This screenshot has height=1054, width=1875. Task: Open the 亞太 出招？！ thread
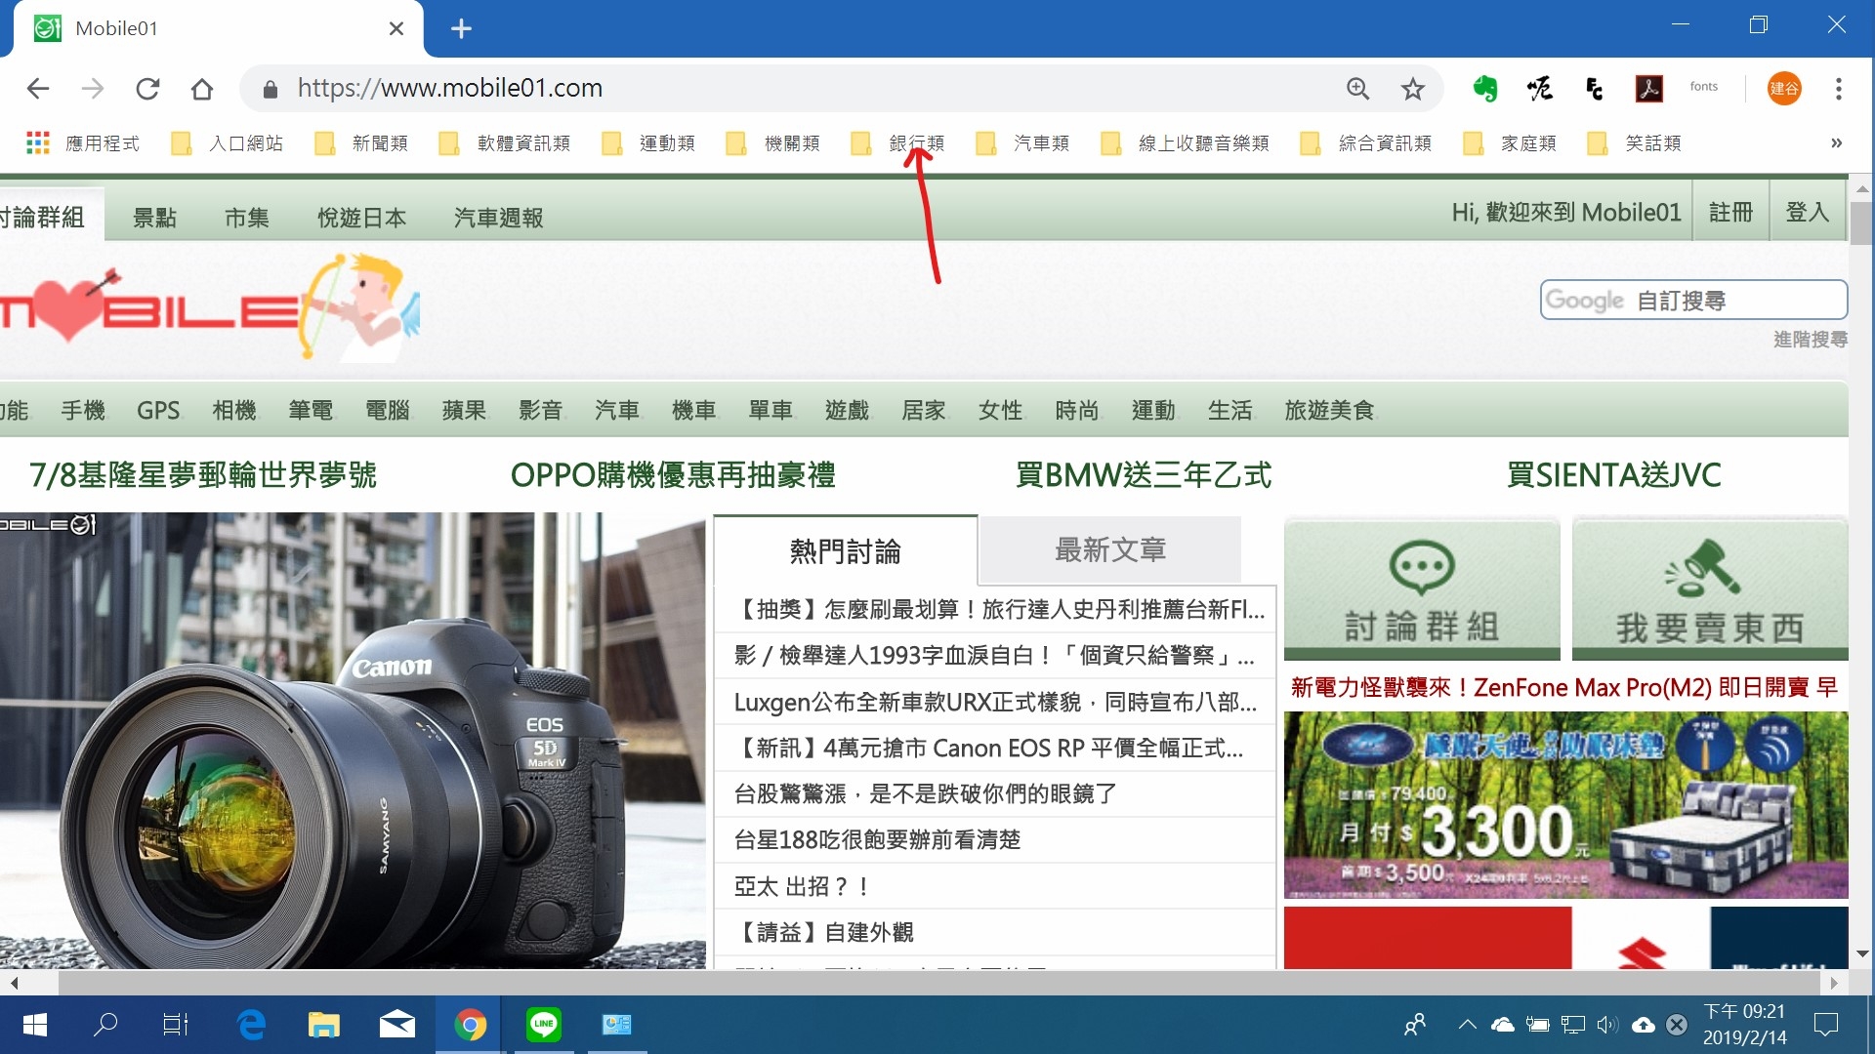click(802, 886)
